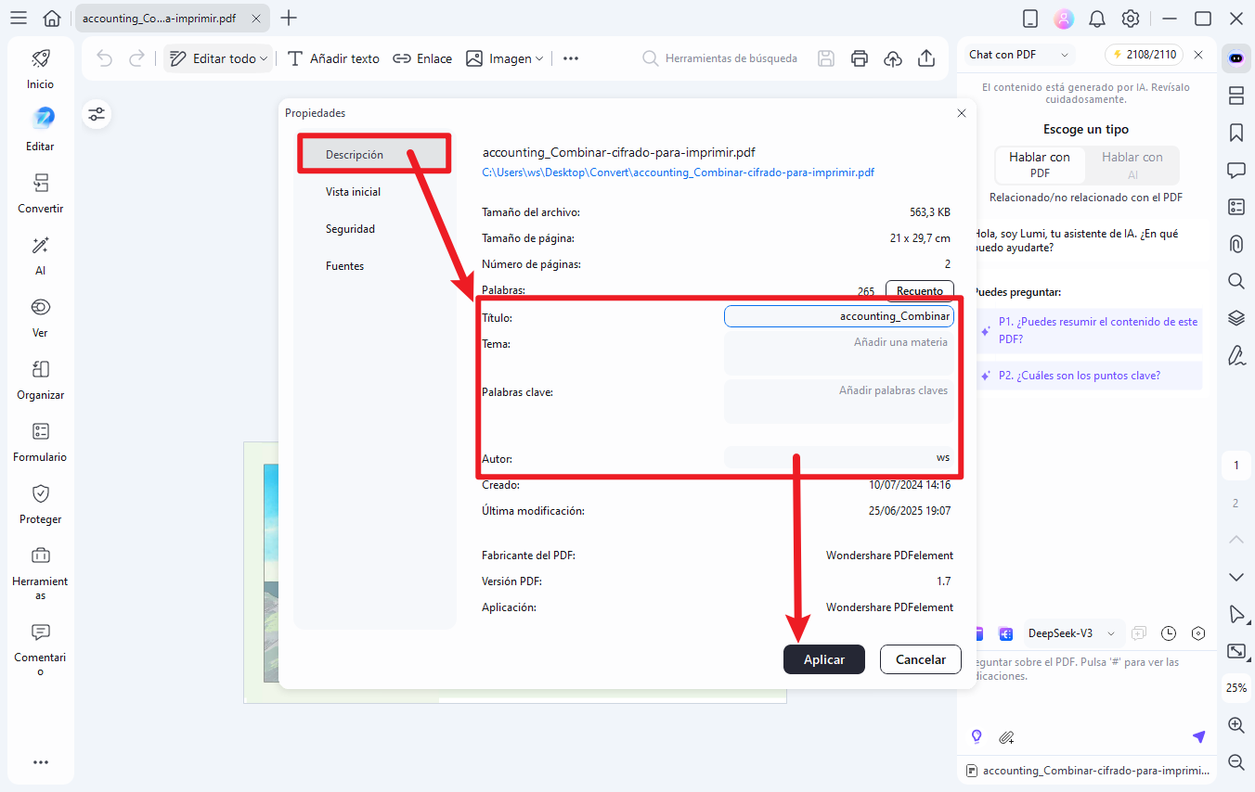This screenshot has width=1255, height=792.
Task: Open the Organizar pages tool
Action: tap(41, 379)
